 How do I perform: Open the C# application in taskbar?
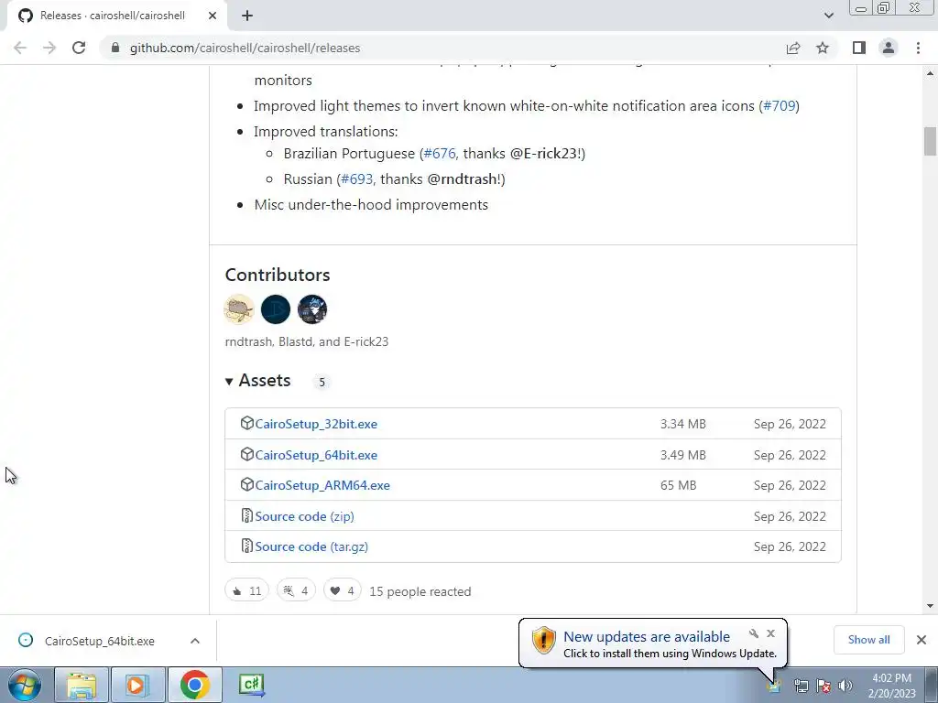251,685
